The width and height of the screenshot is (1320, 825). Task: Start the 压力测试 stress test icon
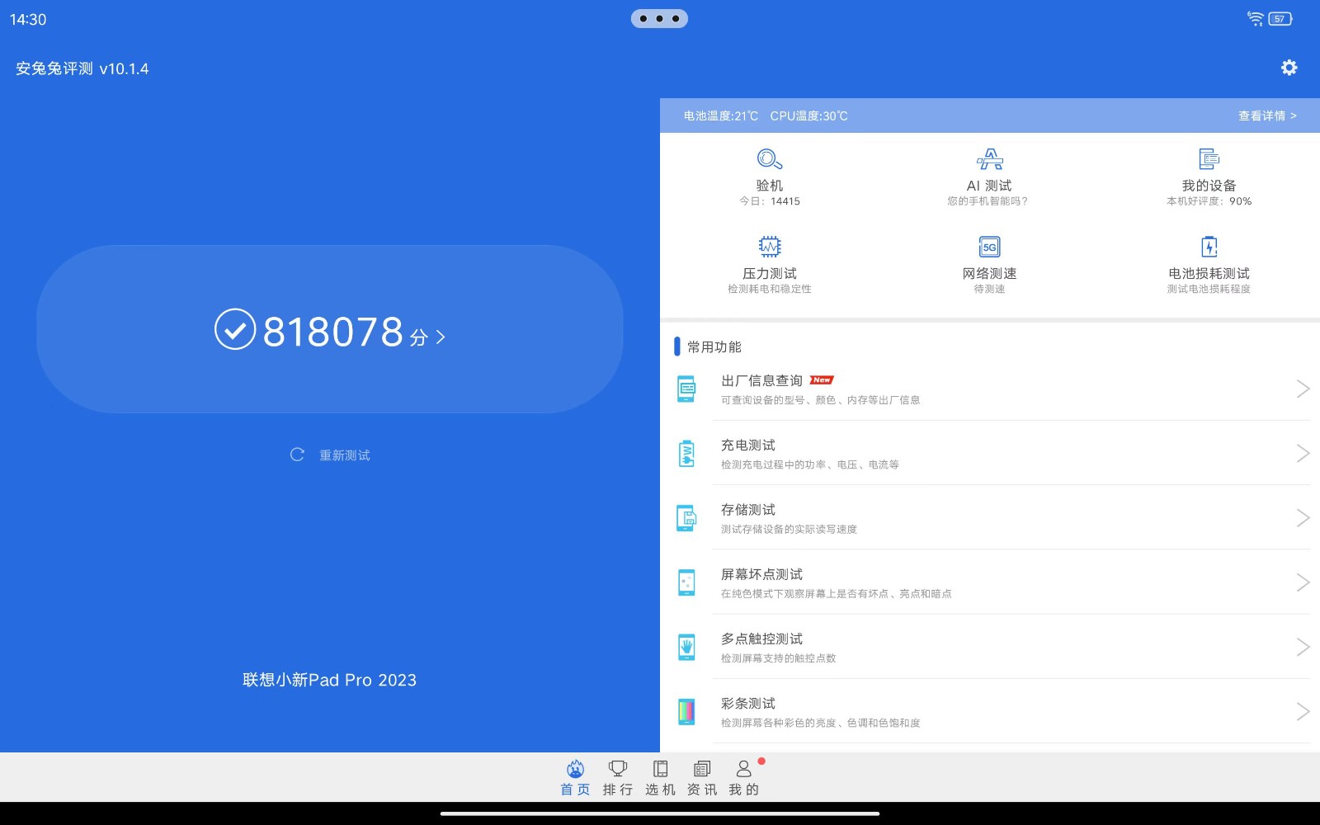[769, 246]
